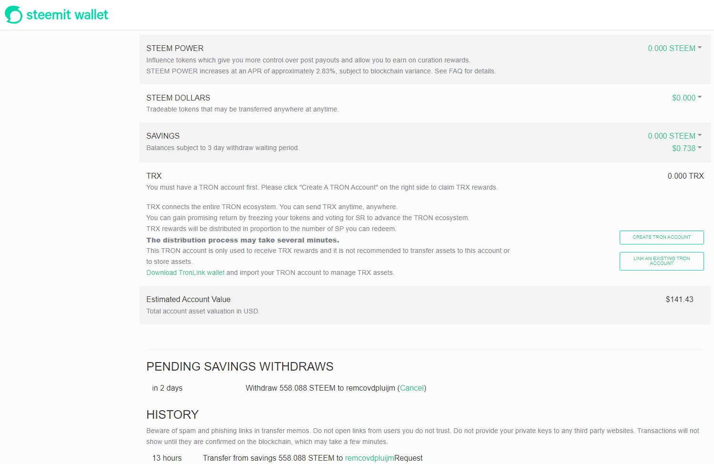Select the TRX section title
This screenshot has width=714, height=464.
pos(154,176)
